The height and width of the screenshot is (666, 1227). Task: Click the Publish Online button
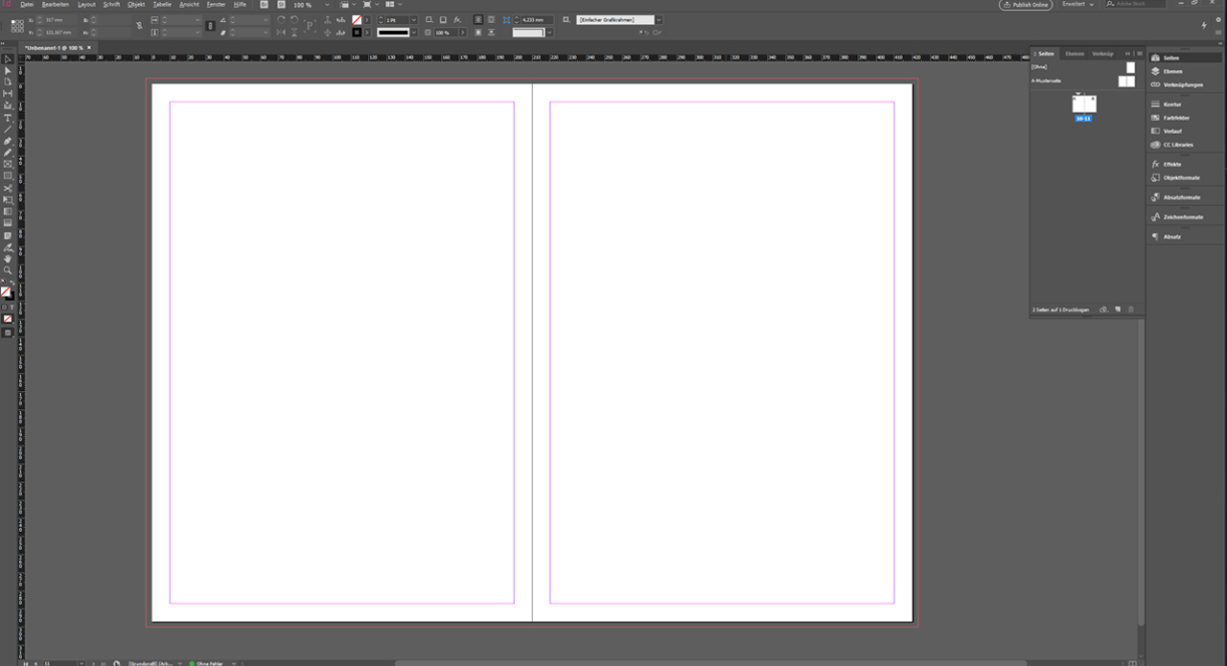point(1026,5)
